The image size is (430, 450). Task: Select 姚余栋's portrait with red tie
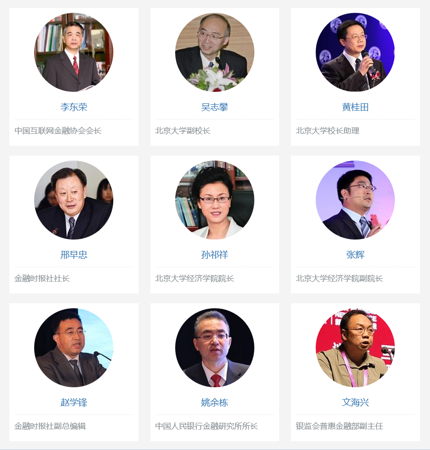(214, 348)
